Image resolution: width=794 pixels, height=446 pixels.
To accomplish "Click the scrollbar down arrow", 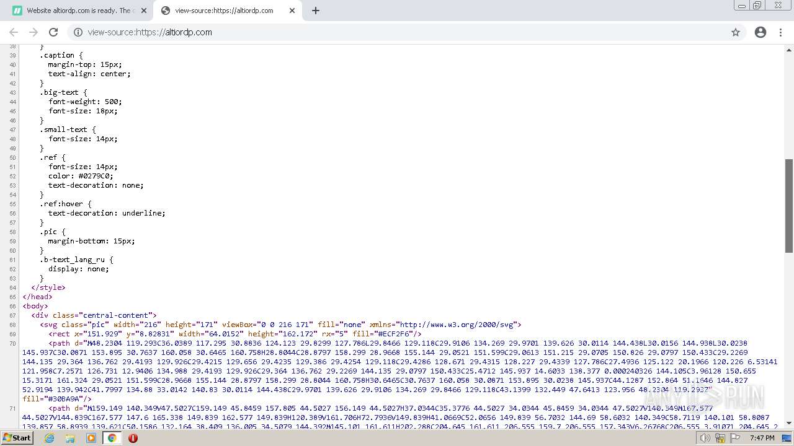I will [x=789, y=424].
